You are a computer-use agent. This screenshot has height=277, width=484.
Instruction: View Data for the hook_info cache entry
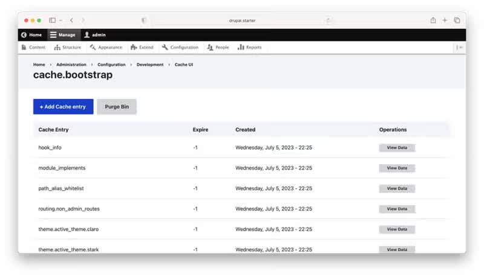click(x=397, y=148)
